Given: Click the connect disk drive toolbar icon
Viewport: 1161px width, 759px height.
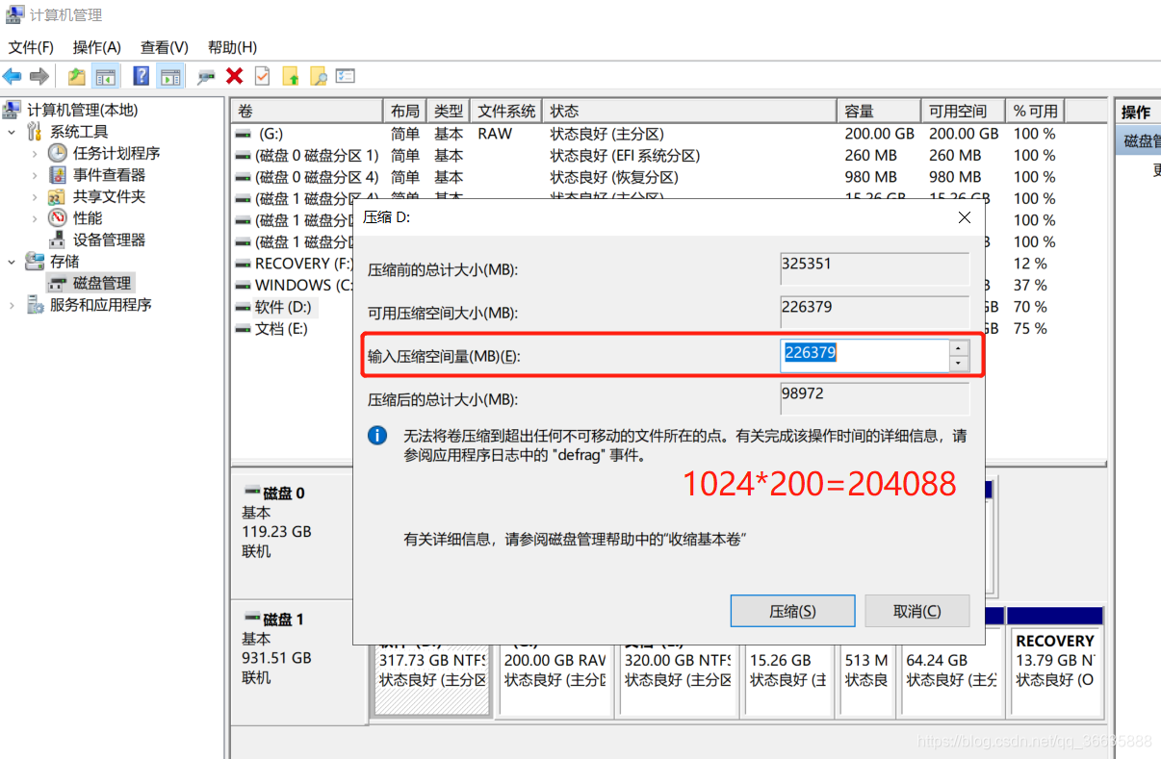Looking at the screenshot, I should click(x=206, y=76).
